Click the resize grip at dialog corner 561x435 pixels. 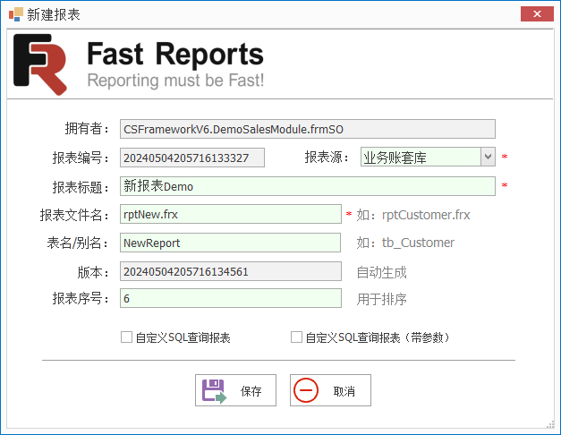coord(550,424)
